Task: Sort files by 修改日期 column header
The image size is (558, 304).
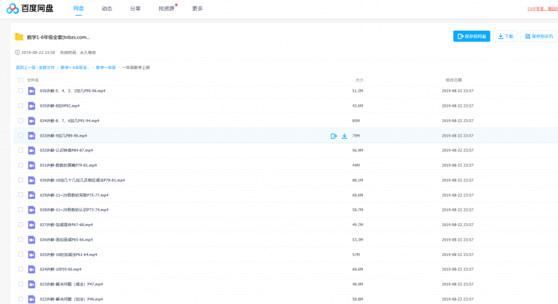Action: pyautogui.click(x=453, y=80)
